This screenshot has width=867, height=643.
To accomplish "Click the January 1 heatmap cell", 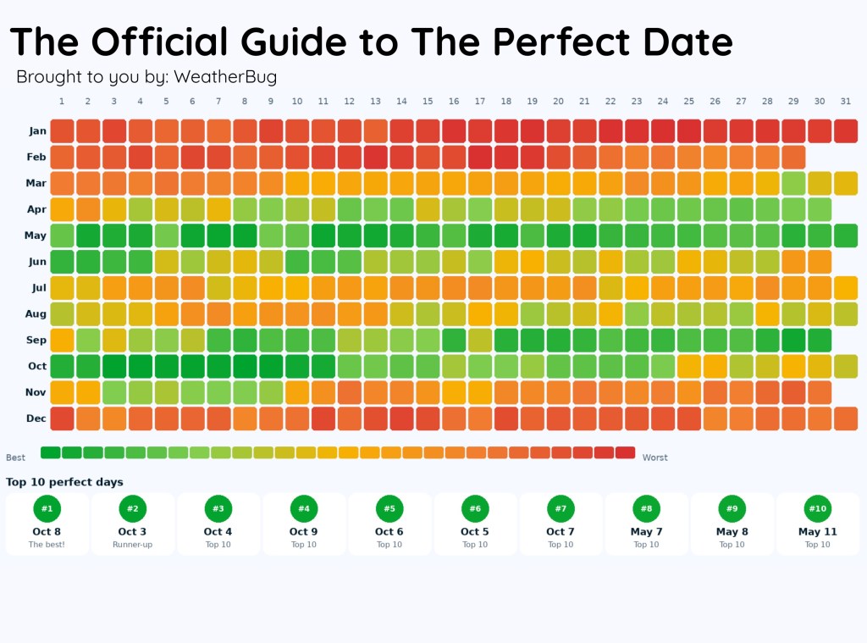I will point(62,131).
